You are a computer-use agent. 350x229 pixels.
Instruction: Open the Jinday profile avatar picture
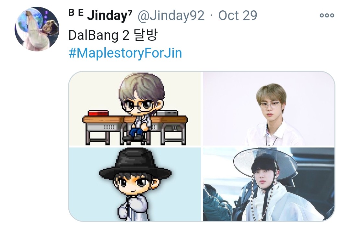(x=37, y=29)
